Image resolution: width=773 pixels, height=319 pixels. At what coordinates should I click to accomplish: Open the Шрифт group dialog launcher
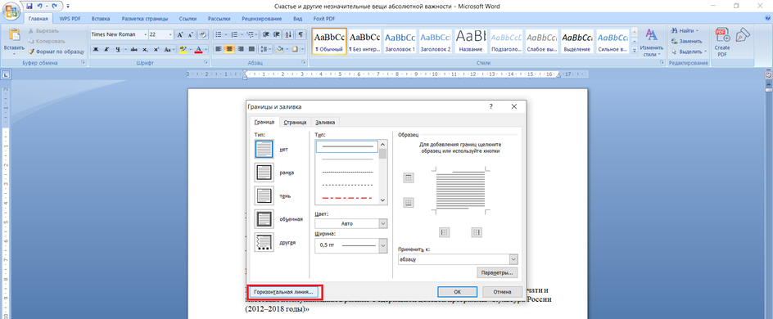(206, 63)
